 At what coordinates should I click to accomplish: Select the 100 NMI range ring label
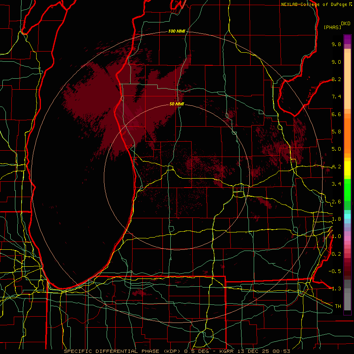[x=177, y=31]
